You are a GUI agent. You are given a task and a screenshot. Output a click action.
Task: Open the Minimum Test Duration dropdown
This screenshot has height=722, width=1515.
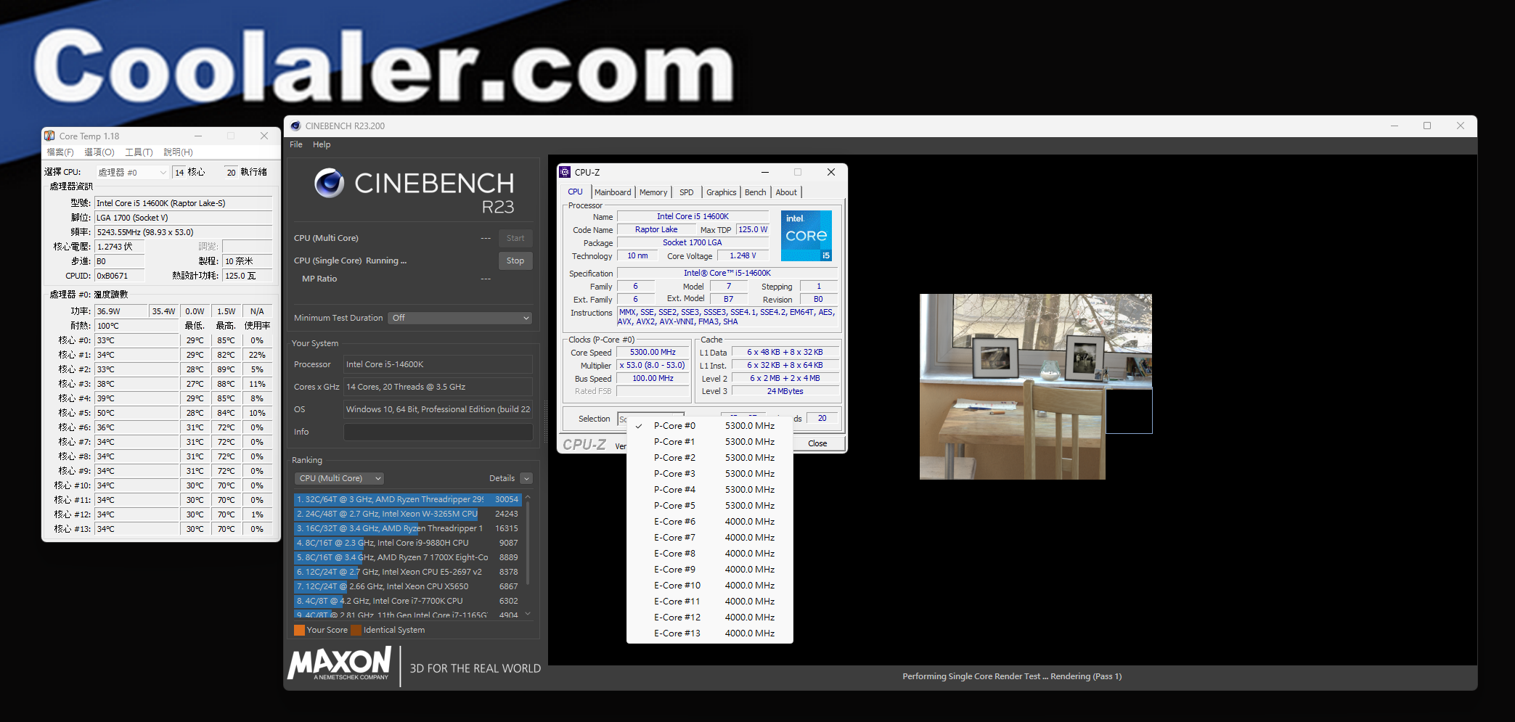(461, 318)
